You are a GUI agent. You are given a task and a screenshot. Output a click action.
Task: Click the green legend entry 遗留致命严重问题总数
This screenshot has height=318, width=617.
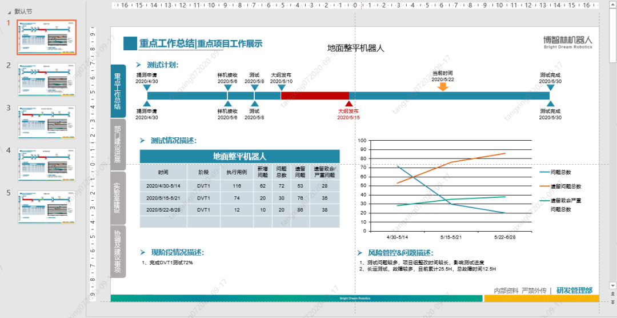[x=560, y=205]
